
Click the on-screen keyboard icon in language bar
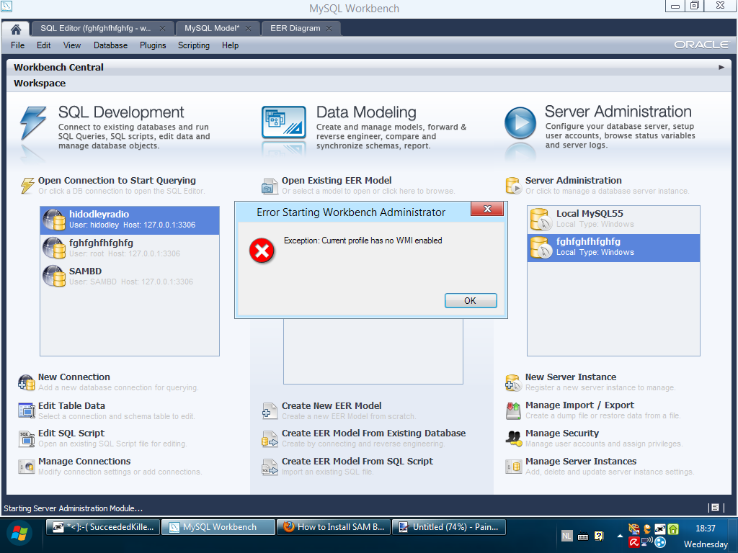coord(582,536)
